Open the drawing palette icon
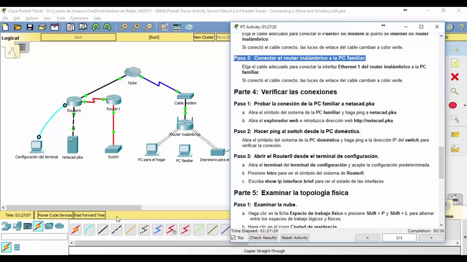The height and width of the screenshot is (262, 467). tap(165, 27)
